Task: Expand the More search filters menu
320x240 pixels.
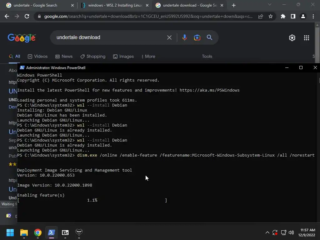Action: tap(148, 56)
